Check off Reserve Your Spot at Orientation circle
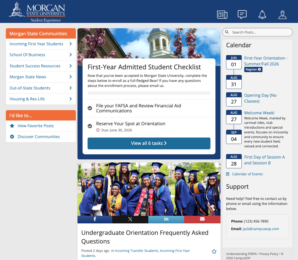The image size is (298, 260). tap(90, 126)
